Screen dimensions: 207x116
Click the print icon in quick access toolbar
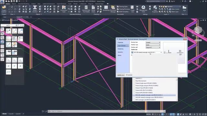click(17, 1)
